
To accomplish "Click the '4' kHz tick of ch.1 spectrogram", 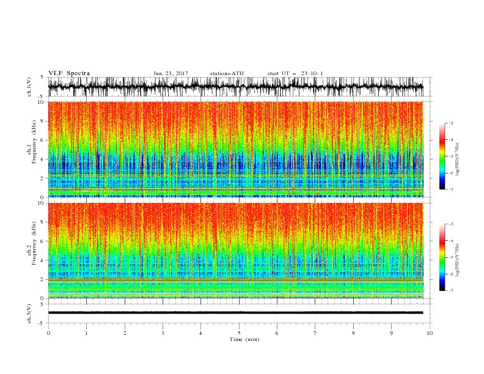I will click(x=42, y=159).
